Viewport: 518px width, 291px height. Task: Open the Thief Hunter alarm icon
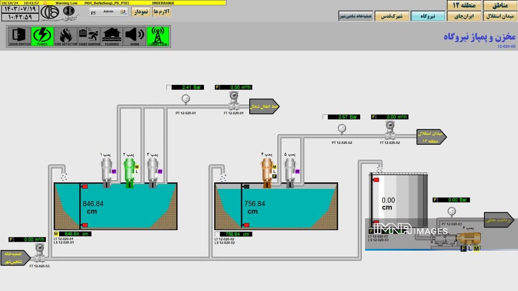click(89, 36)
